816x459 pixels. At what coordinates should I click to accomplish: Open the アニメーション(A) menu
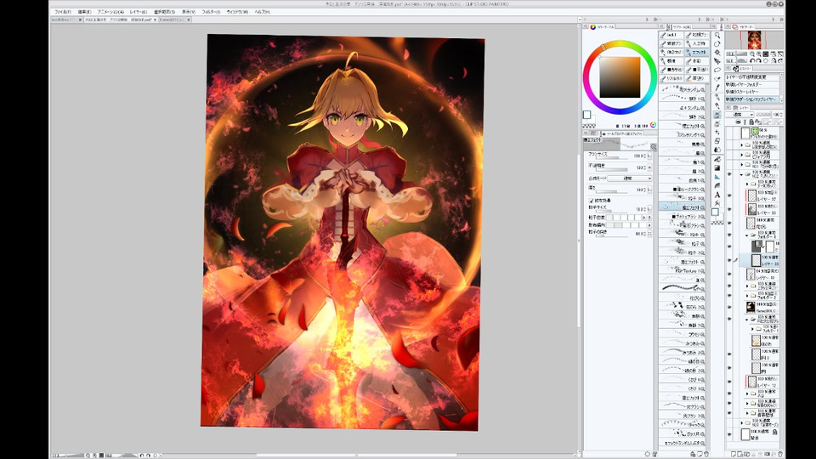[x=110, y=11]
